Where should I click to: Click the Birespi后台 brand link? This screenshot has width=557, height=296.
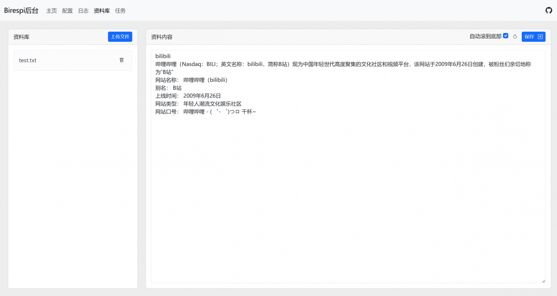point(21,10)
